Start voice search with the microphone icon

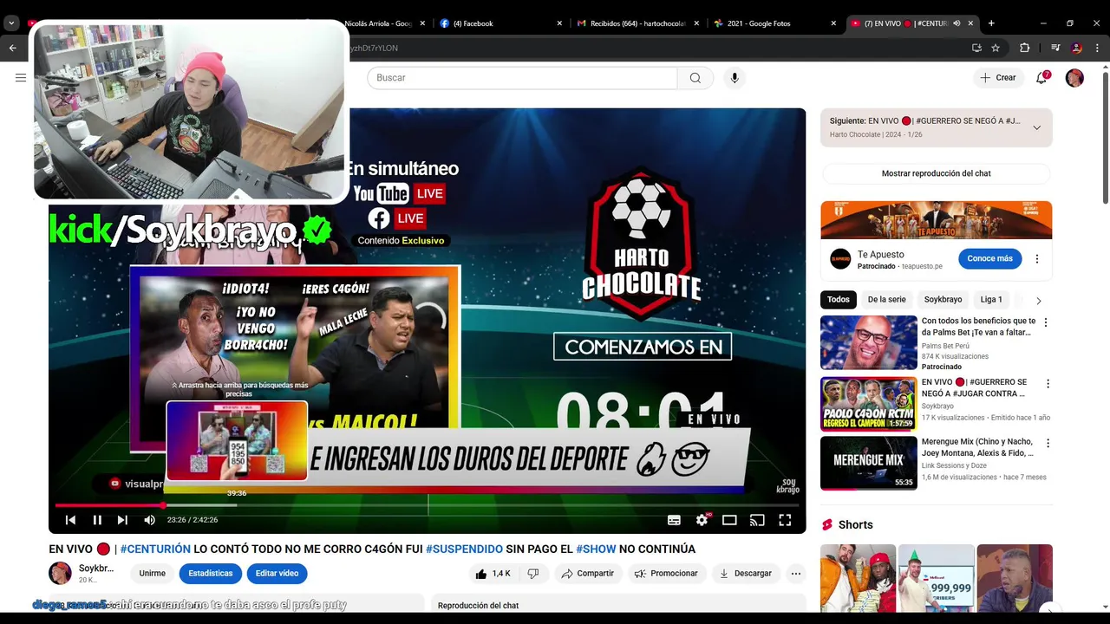pos(735,78)
